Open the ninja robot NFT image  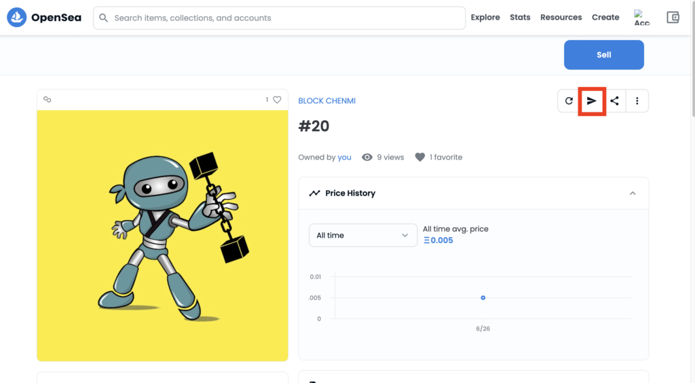[162, 236]
